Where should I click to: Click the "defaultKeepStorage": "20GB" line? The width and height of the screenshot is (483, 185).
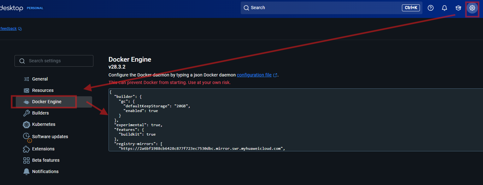click(x=157, y=106)
